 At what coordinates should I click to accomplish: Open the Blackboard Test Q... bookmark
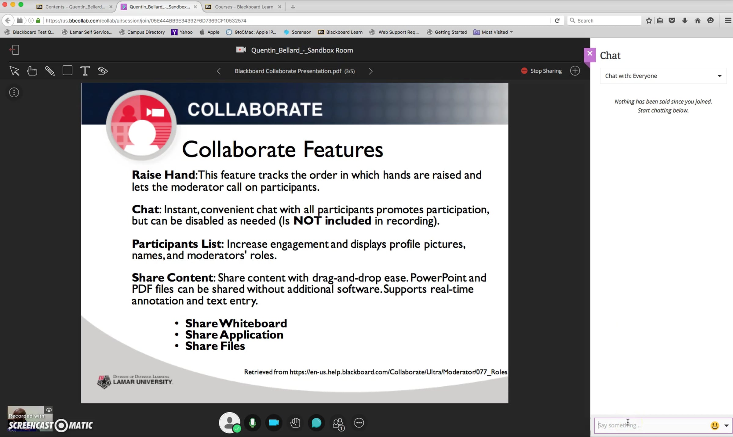29,32
